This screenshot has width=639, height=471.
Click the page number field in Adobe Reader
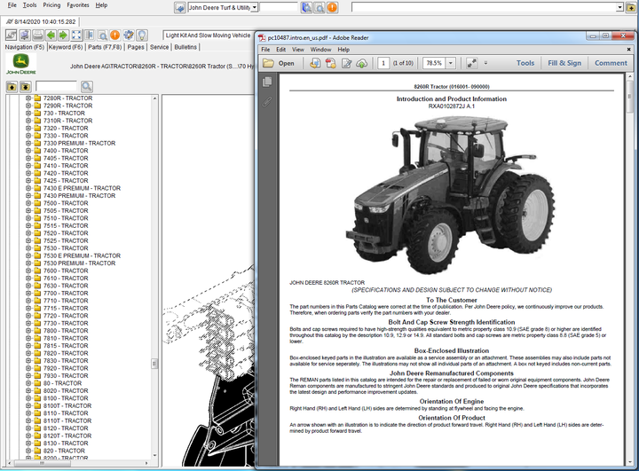point(383,63)
